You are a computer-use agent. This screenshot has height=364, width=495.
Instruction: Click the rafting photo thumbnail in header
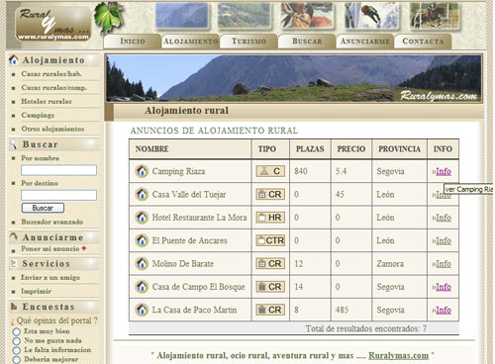point(307,16)
